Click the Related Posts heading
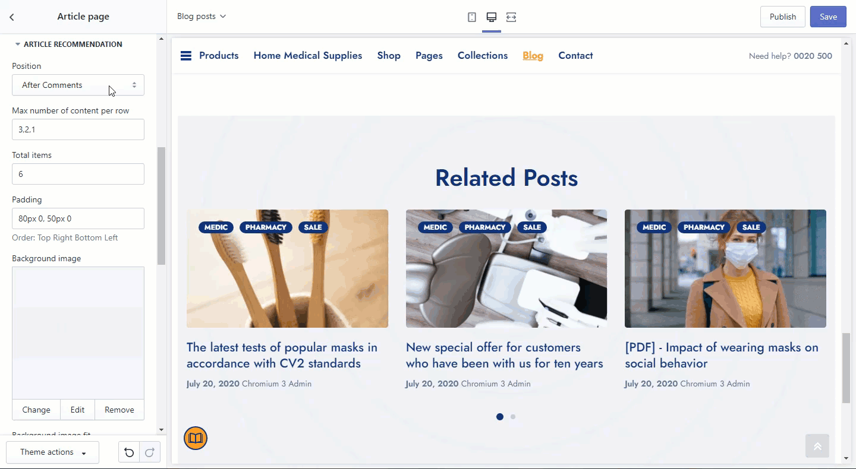This screenshot has width=856, height=469. (x=506, y=178)
